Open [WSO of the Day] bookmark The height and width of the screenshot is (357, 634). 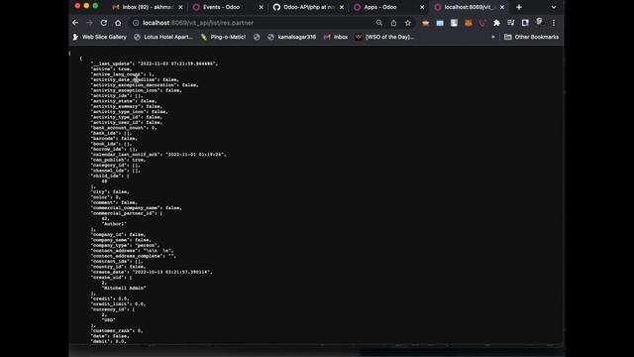(x=385, y=37)
